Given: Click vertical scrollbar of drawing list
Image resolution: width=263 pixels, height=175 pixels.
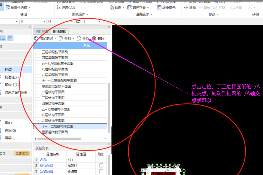Looking at the screenshot, I should (109, 108).
